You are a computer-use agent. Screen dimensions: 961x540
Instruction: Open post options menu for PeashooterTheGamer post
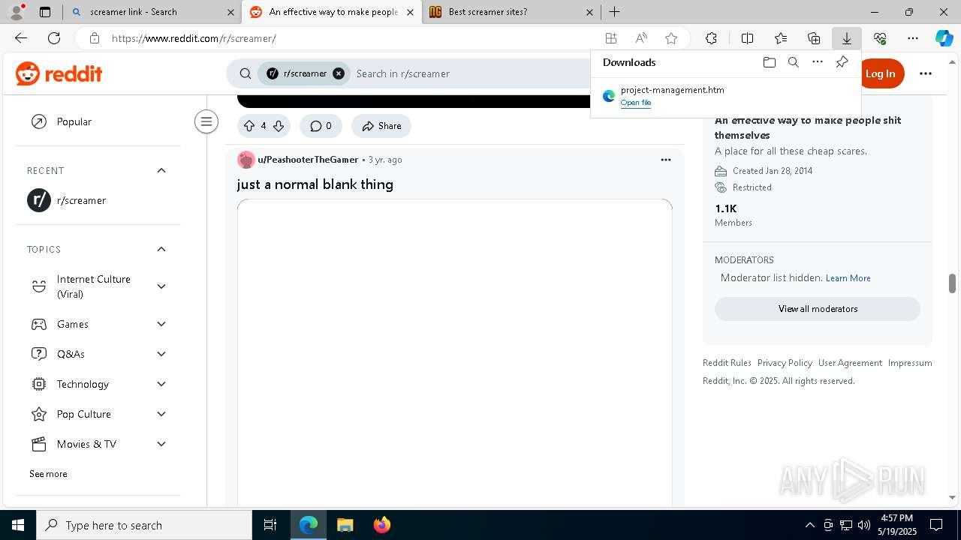point(665,160)
